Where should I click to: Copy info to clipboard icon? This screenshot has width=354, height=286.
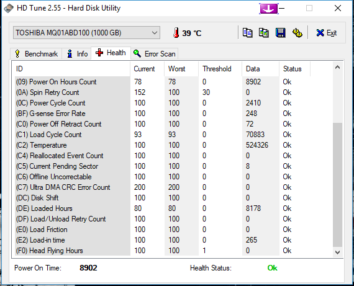point(247,33)
